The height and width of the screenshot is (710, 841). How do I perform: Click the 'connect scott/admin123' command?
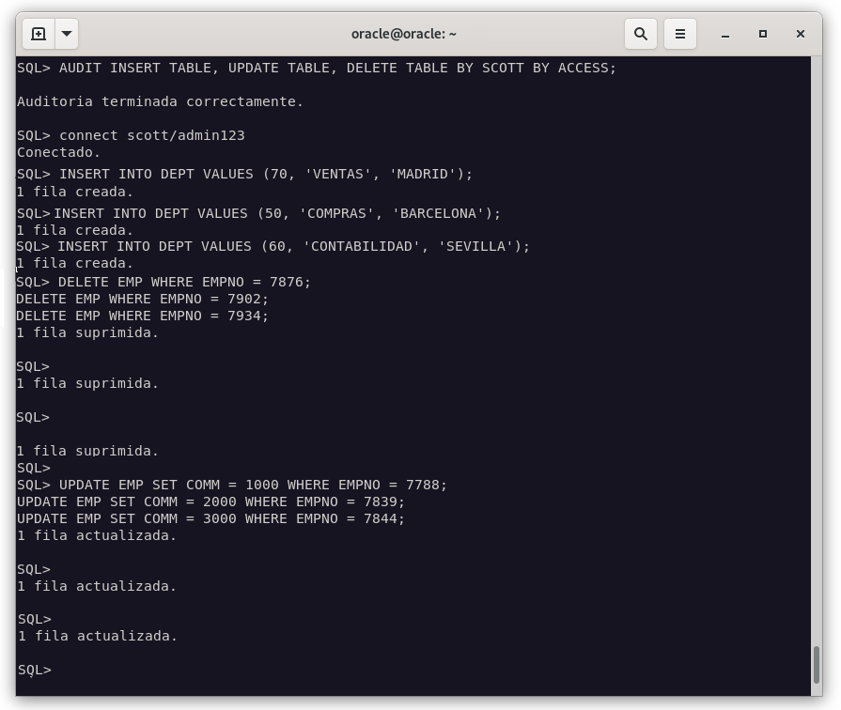click(151, 135)
